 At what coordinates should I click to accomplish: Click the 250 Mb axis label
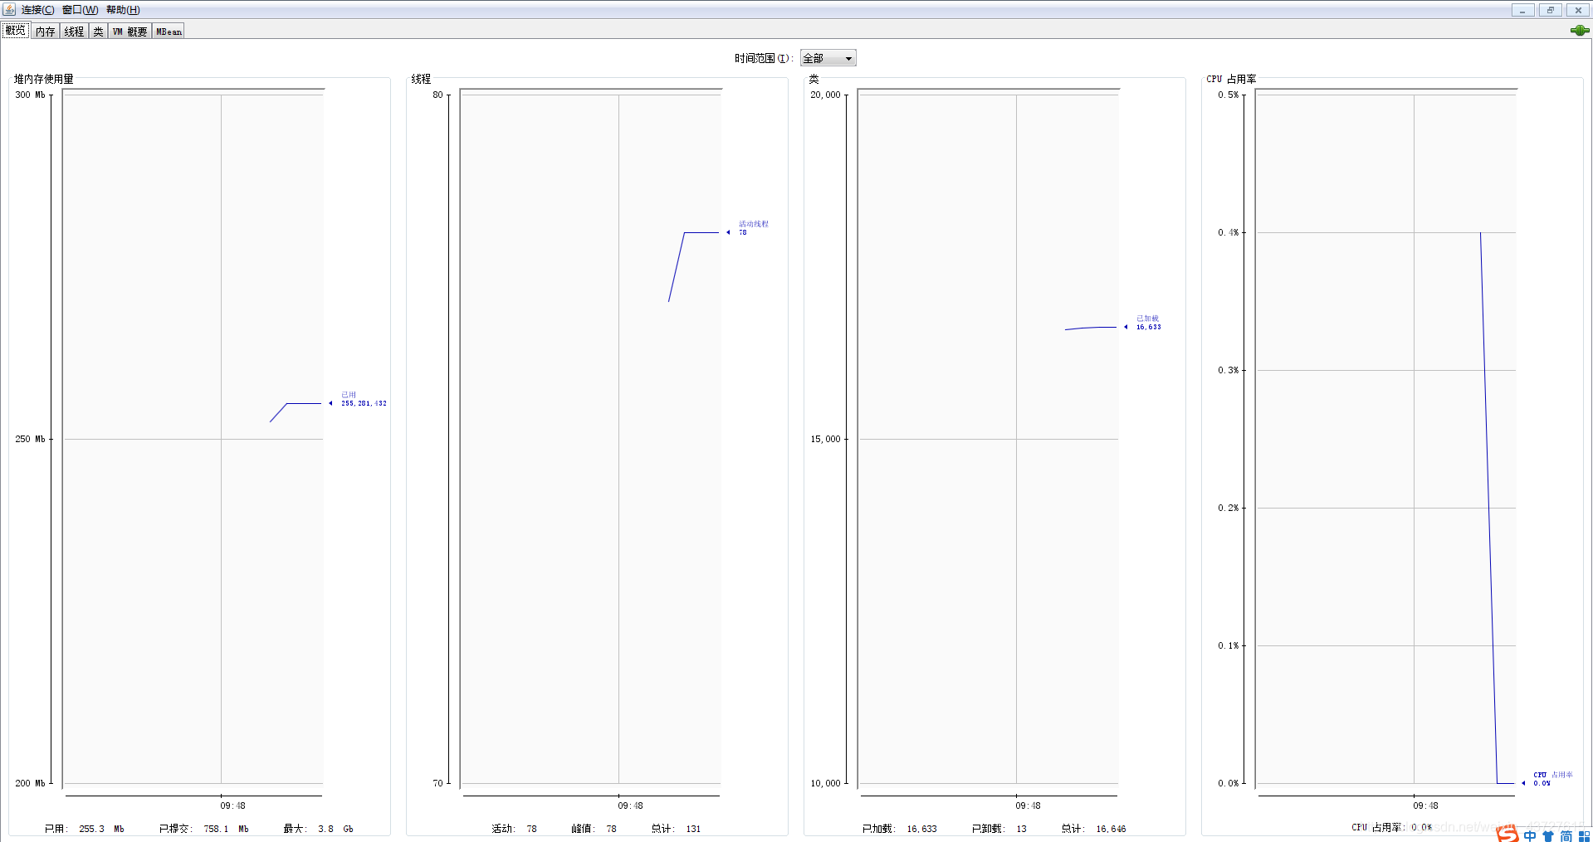click(x=30, y=439)
